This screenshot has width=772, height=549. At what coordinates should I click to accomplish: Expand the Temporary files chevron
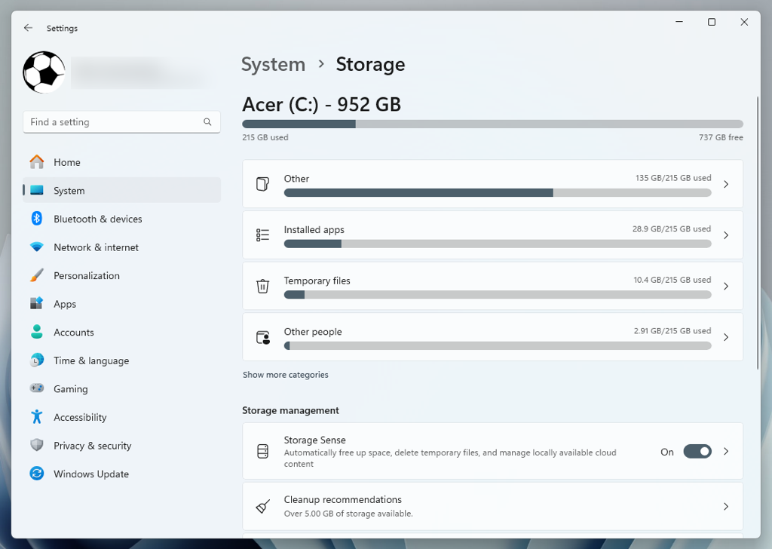click(x=726, y=286)
